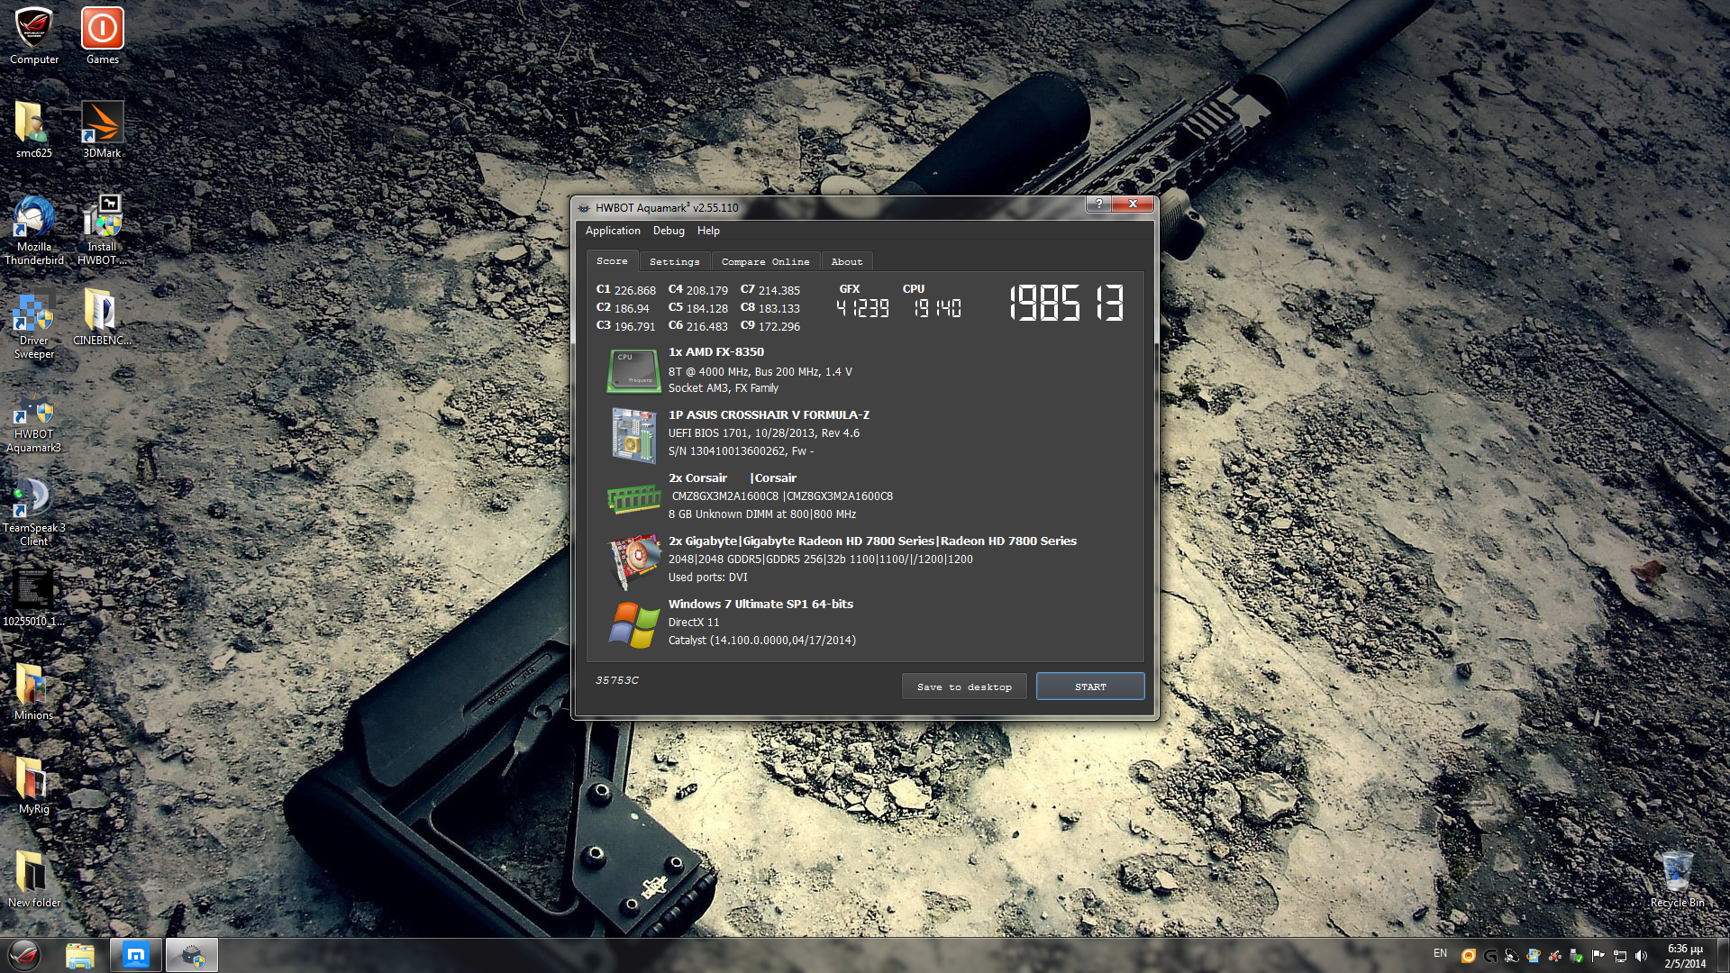Select HWBOT Aquamark3 desktop shortcut

click(34, 423)
